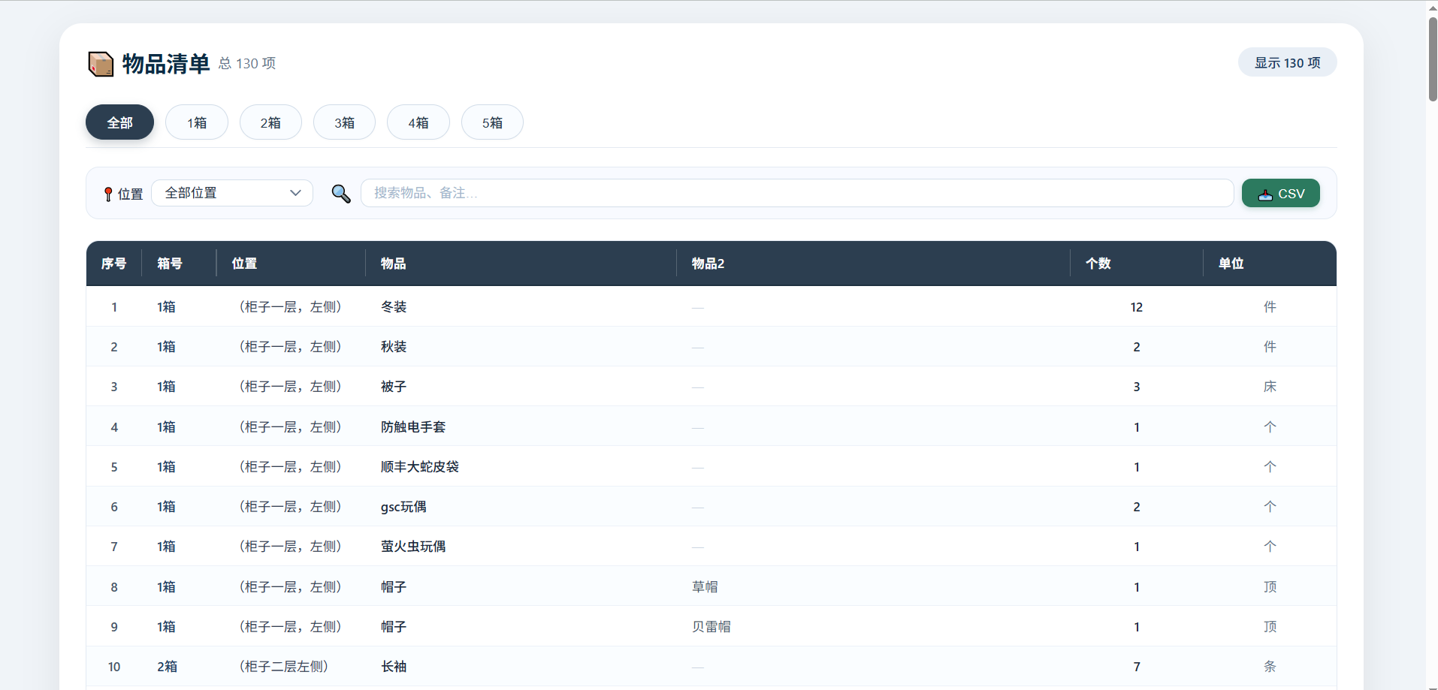
Task: Select the 顺丰大蛇皮袋 row
Action: (x=711, y=466)
